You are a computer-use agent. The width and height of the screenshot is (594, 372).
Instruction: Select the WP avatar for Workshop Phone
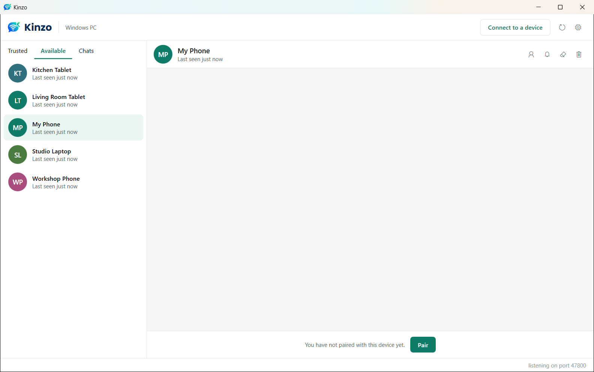tap(18, 182)
